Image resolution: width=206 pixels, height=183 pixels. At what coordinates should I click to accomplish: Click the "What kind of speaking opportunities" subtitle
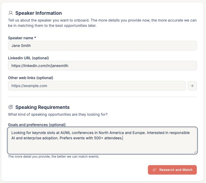tap(58, 114)
